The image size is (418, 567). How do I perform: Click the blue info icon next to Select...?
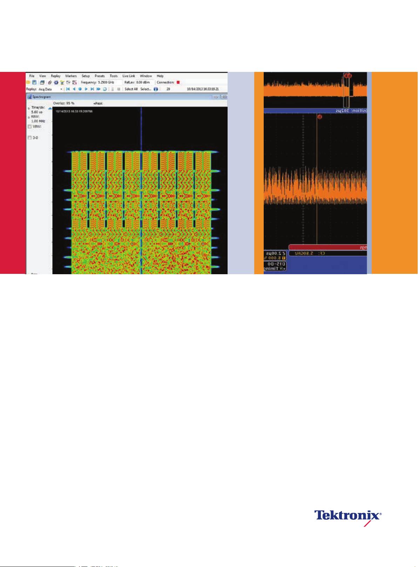[155, 89]
